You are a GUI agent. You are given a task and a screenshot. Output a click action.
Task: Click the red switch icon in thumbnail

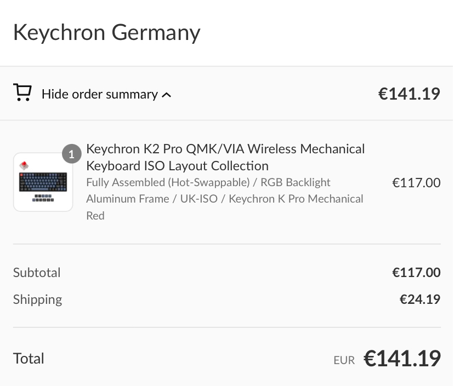click(24, 165)
